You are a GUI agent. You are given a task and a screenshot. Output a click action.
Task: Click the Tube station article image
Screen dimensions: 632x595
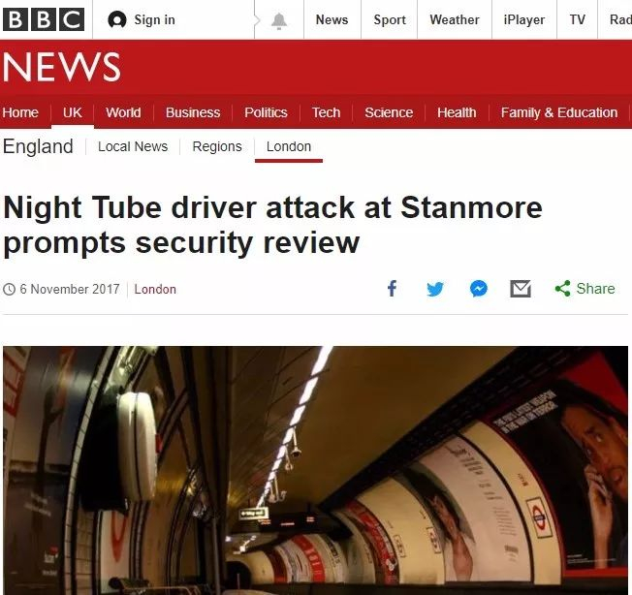pos(315,470)
